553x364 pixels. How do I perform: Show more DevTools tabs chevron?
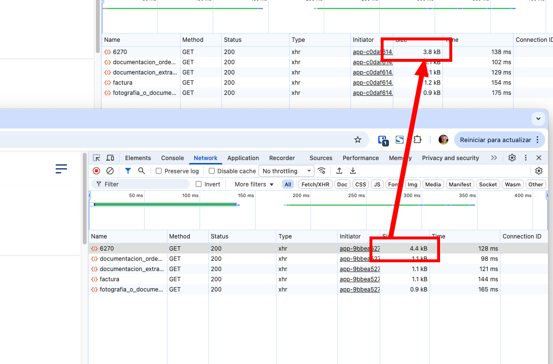(x=494, y=158)
